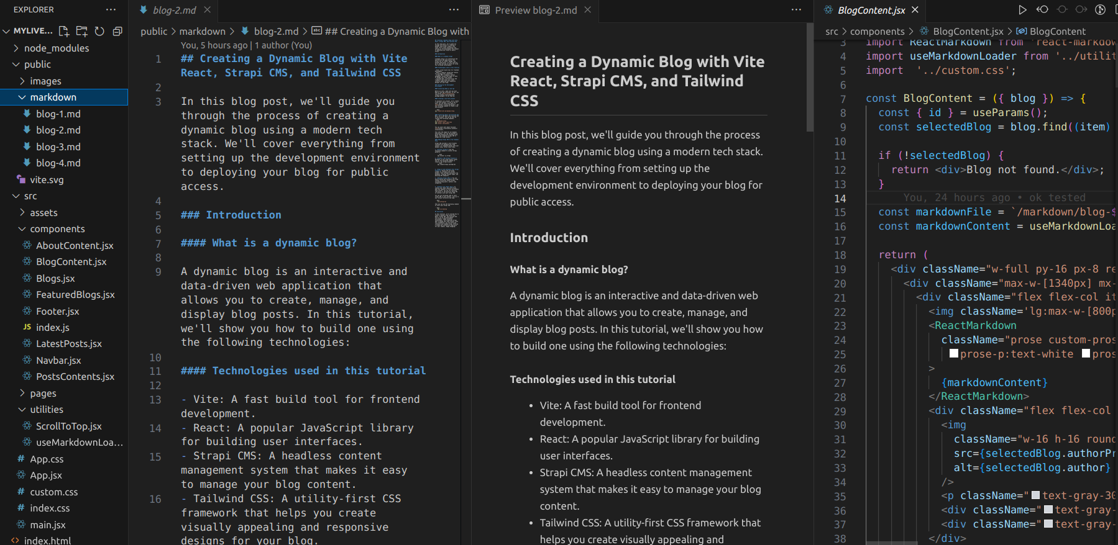Switch to the Preview blog-2.md tab
Image resolution: width=1118 pixels, height=545 pixels.
coord(535,11)
